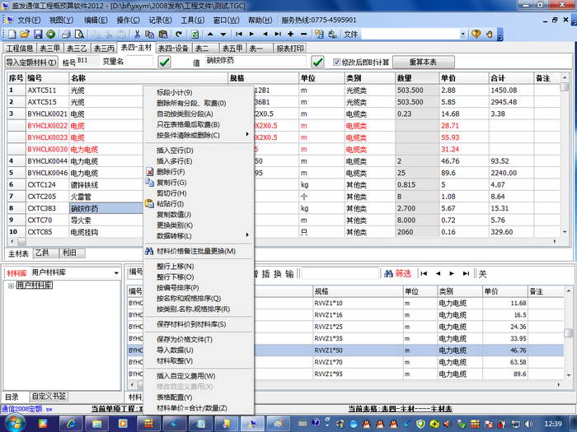
Task: Go to first record in toolbar
Action: [x=239, y=35]
